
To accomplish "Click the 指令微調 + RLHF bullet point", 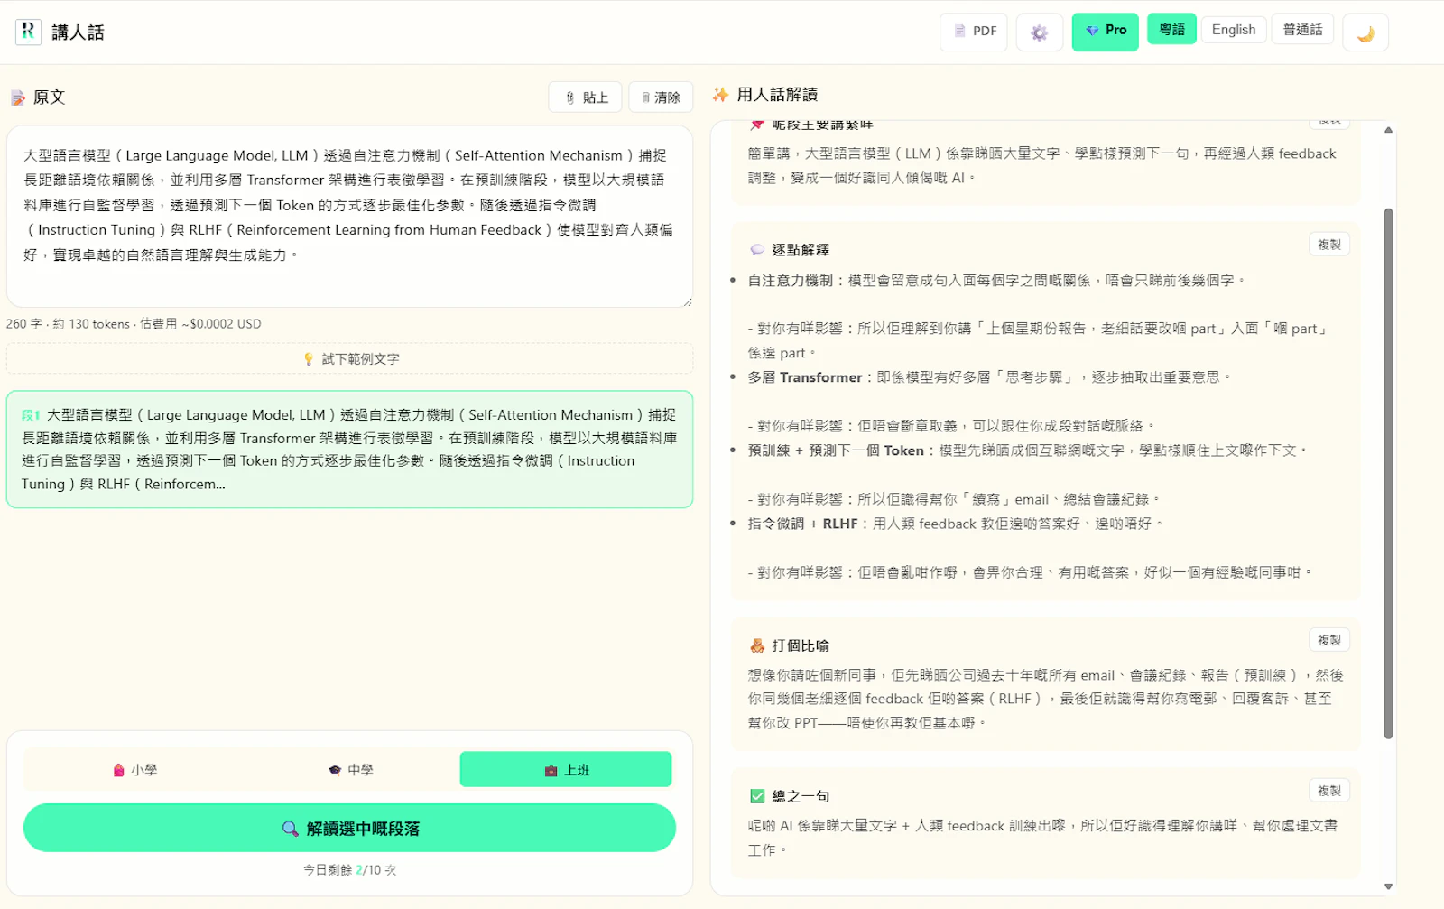I will [x=956, y=524].
